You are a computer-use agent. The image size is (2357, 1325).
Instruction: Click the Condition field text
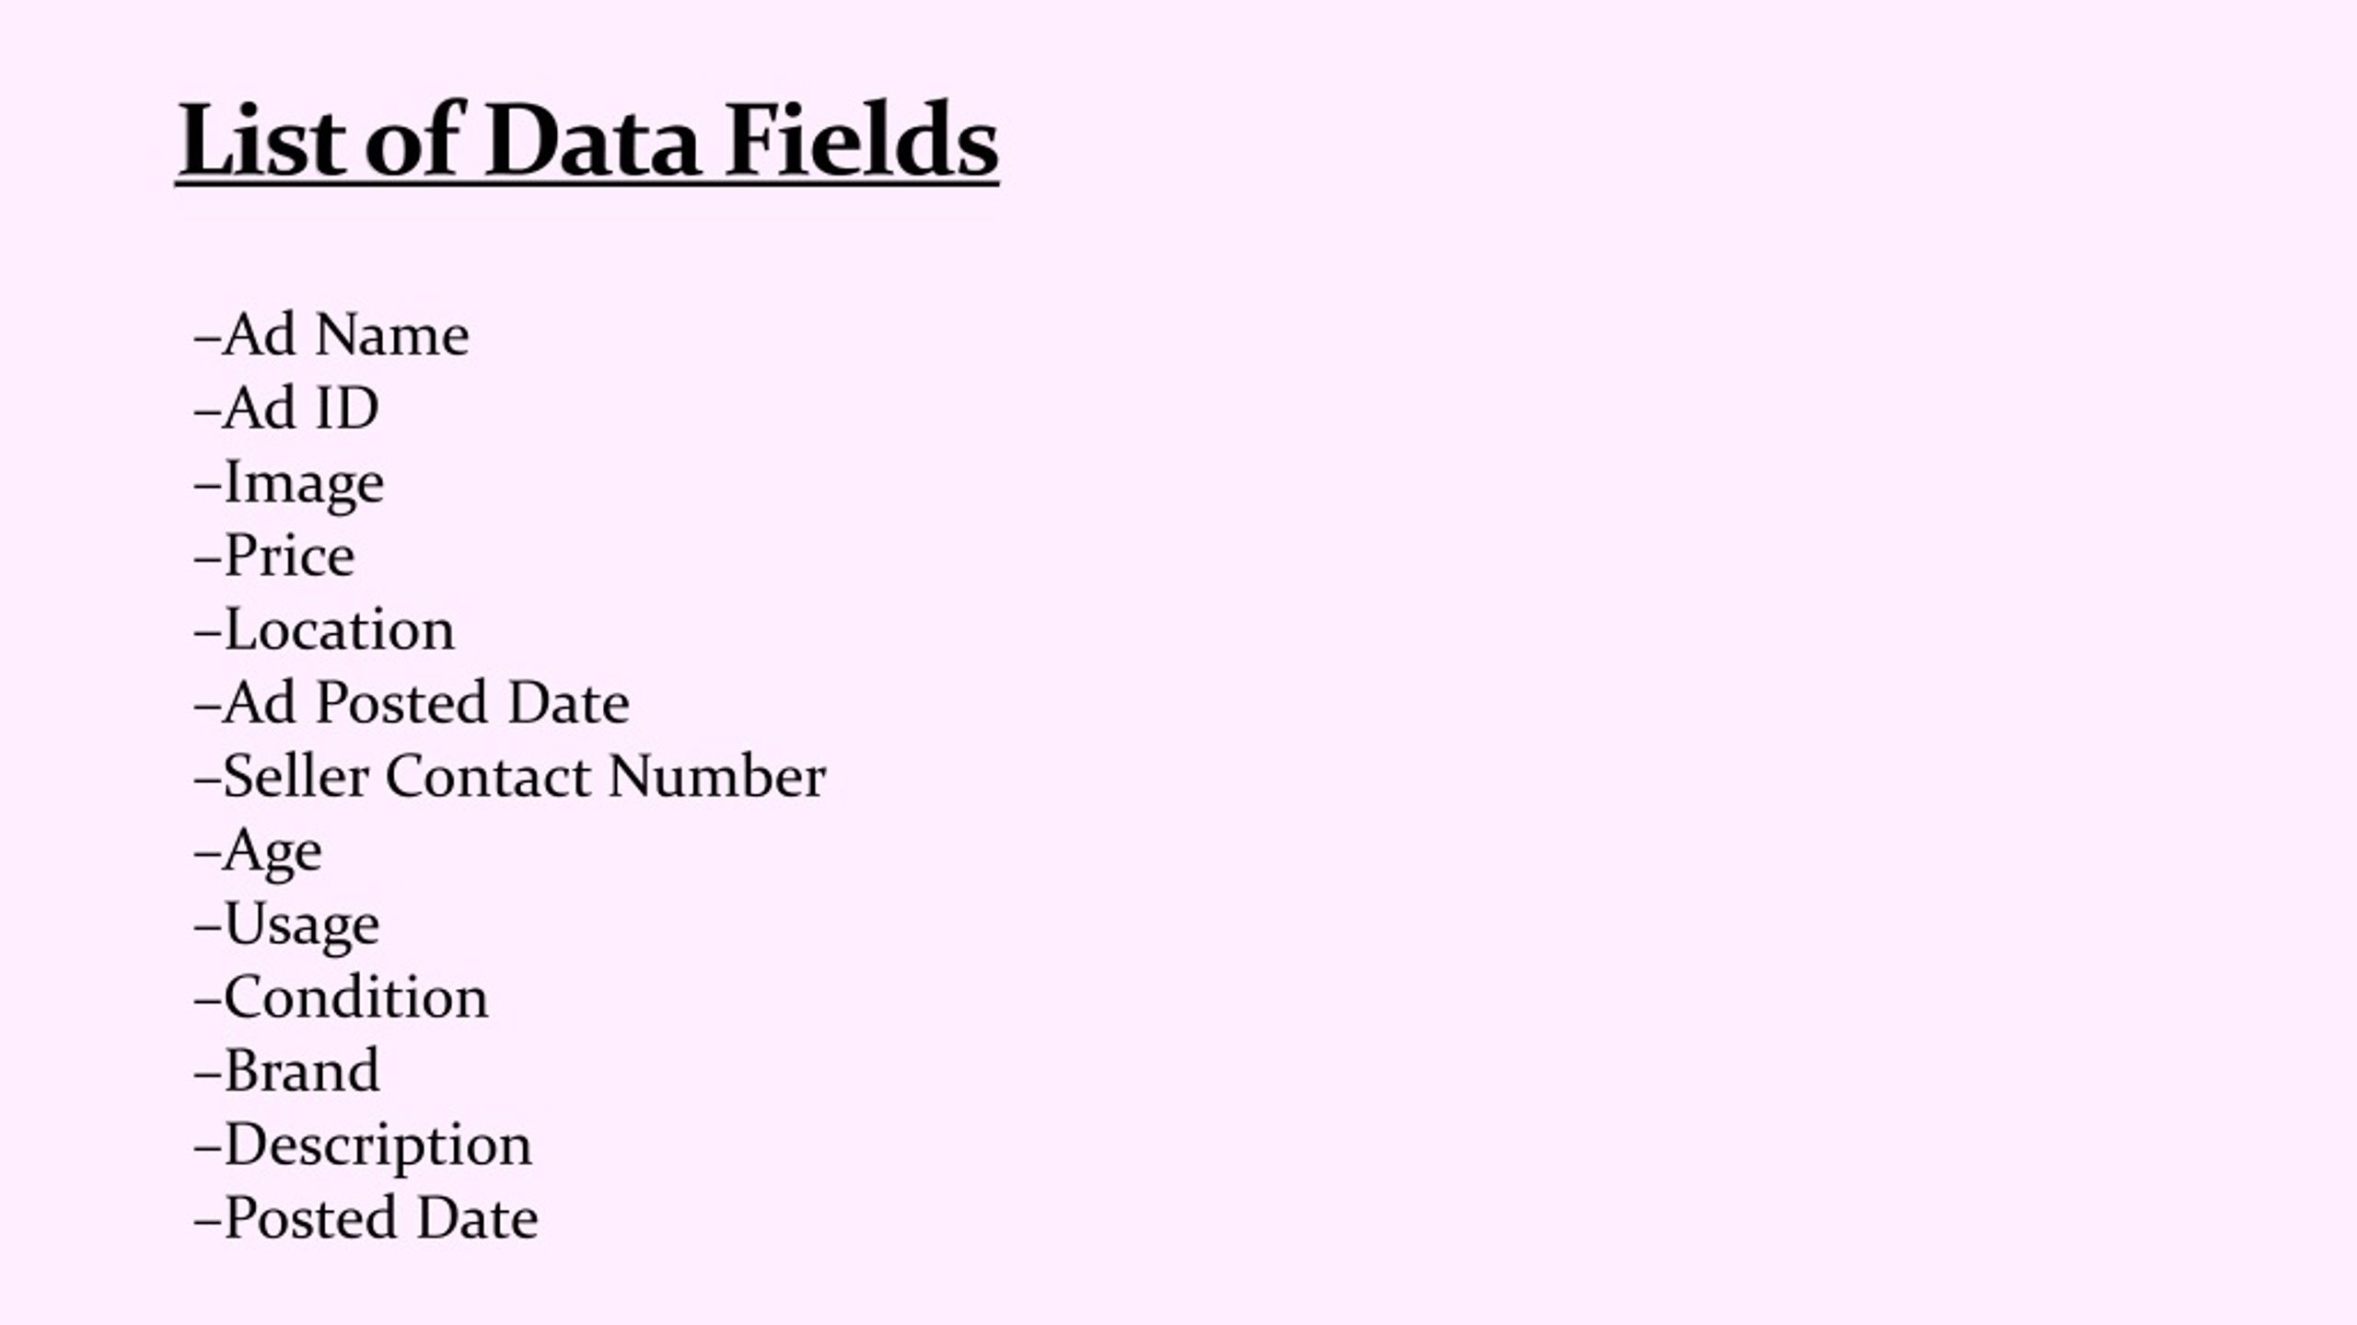pyautogui.click(x=341, y=997)
